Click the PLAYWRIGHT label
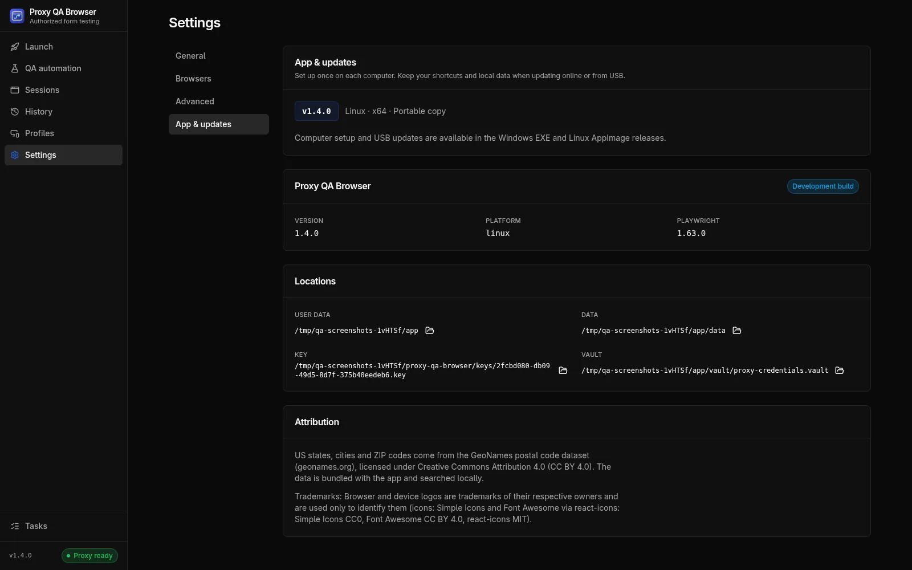 (698, 221)
